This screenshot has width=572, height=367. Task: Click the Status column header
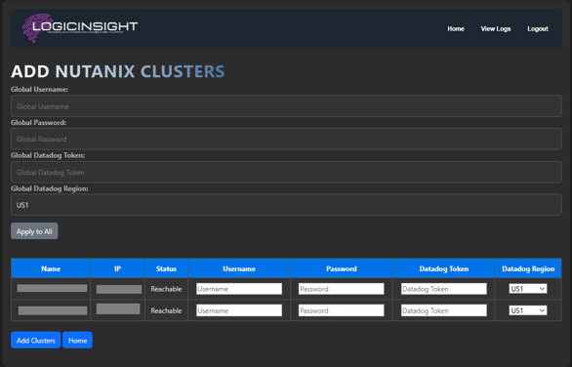(166, 268)
